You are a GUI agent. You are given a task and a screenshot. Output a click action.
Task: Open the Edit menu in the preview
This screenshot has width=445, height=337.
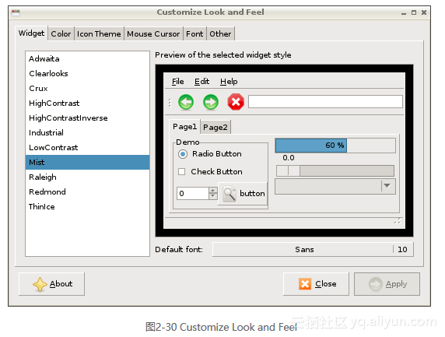201,82
